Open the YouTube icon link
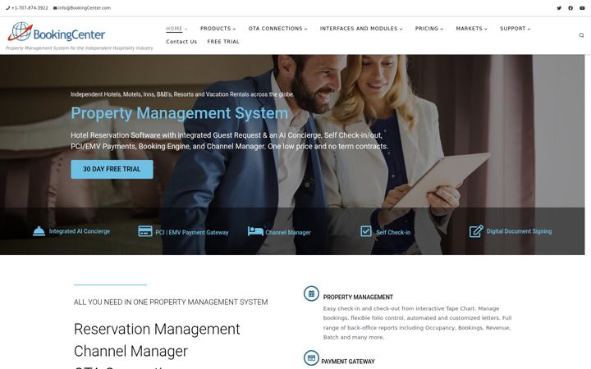Viewport: 591px width, 369px height. [x=582, y=8]
